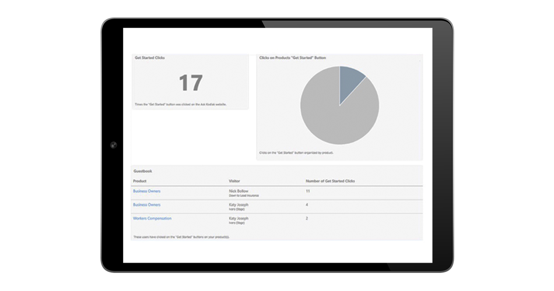Click the count 4 in second row
Screen dimensions: 554x291
[307, 205]
